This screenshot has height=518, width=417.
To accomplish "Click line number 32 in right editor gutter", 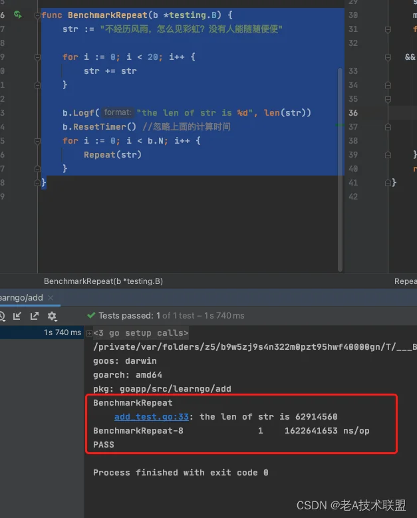I will [353, 43].
